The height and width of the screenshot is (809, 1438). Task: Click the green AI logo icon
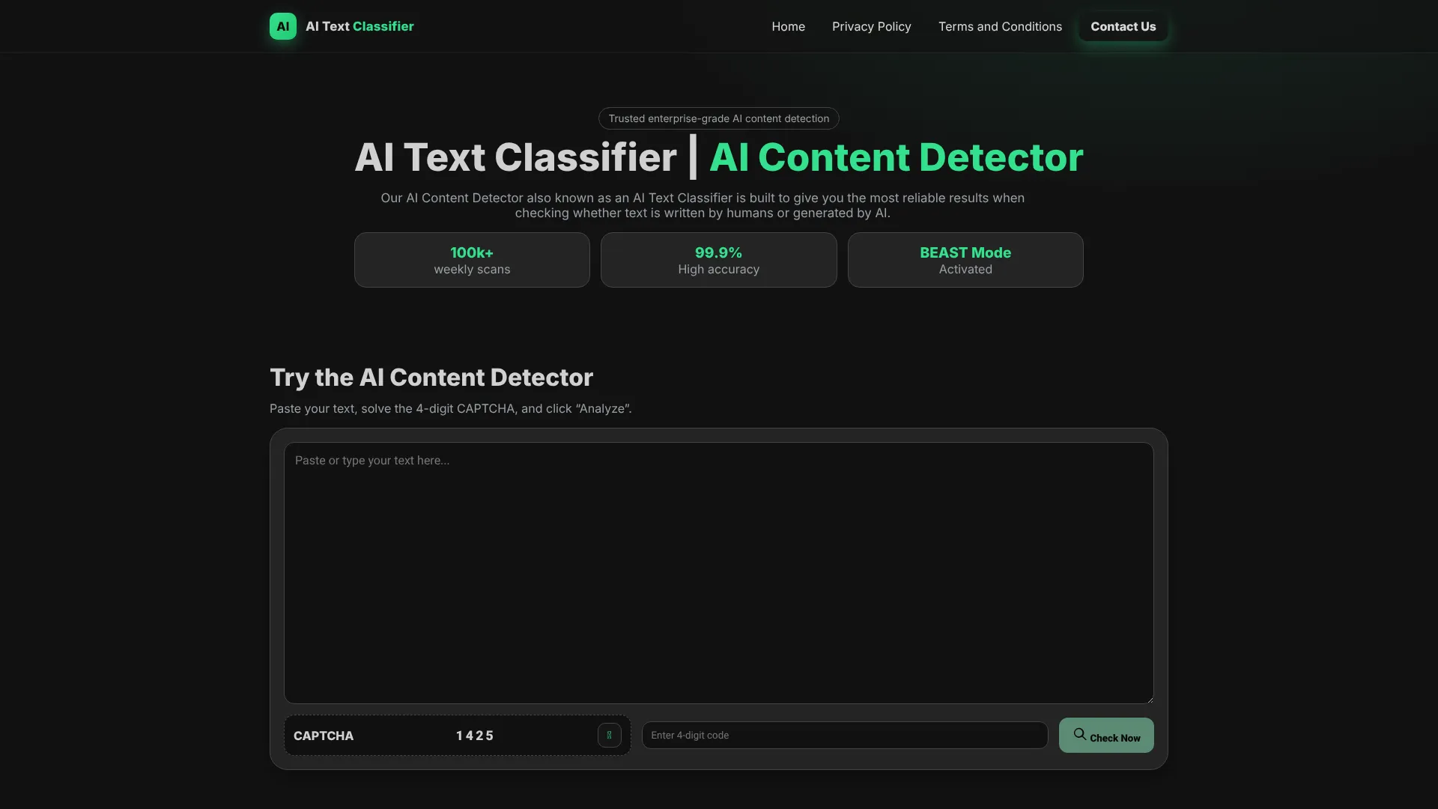click(283, 26)
